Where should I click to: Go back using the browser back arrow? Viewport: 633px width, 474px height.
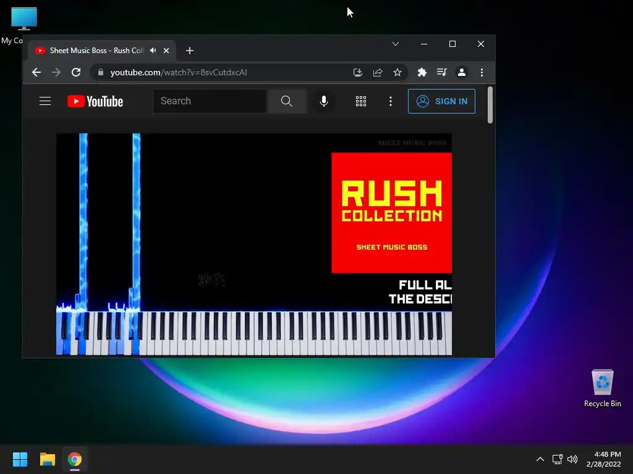point(36,72)
